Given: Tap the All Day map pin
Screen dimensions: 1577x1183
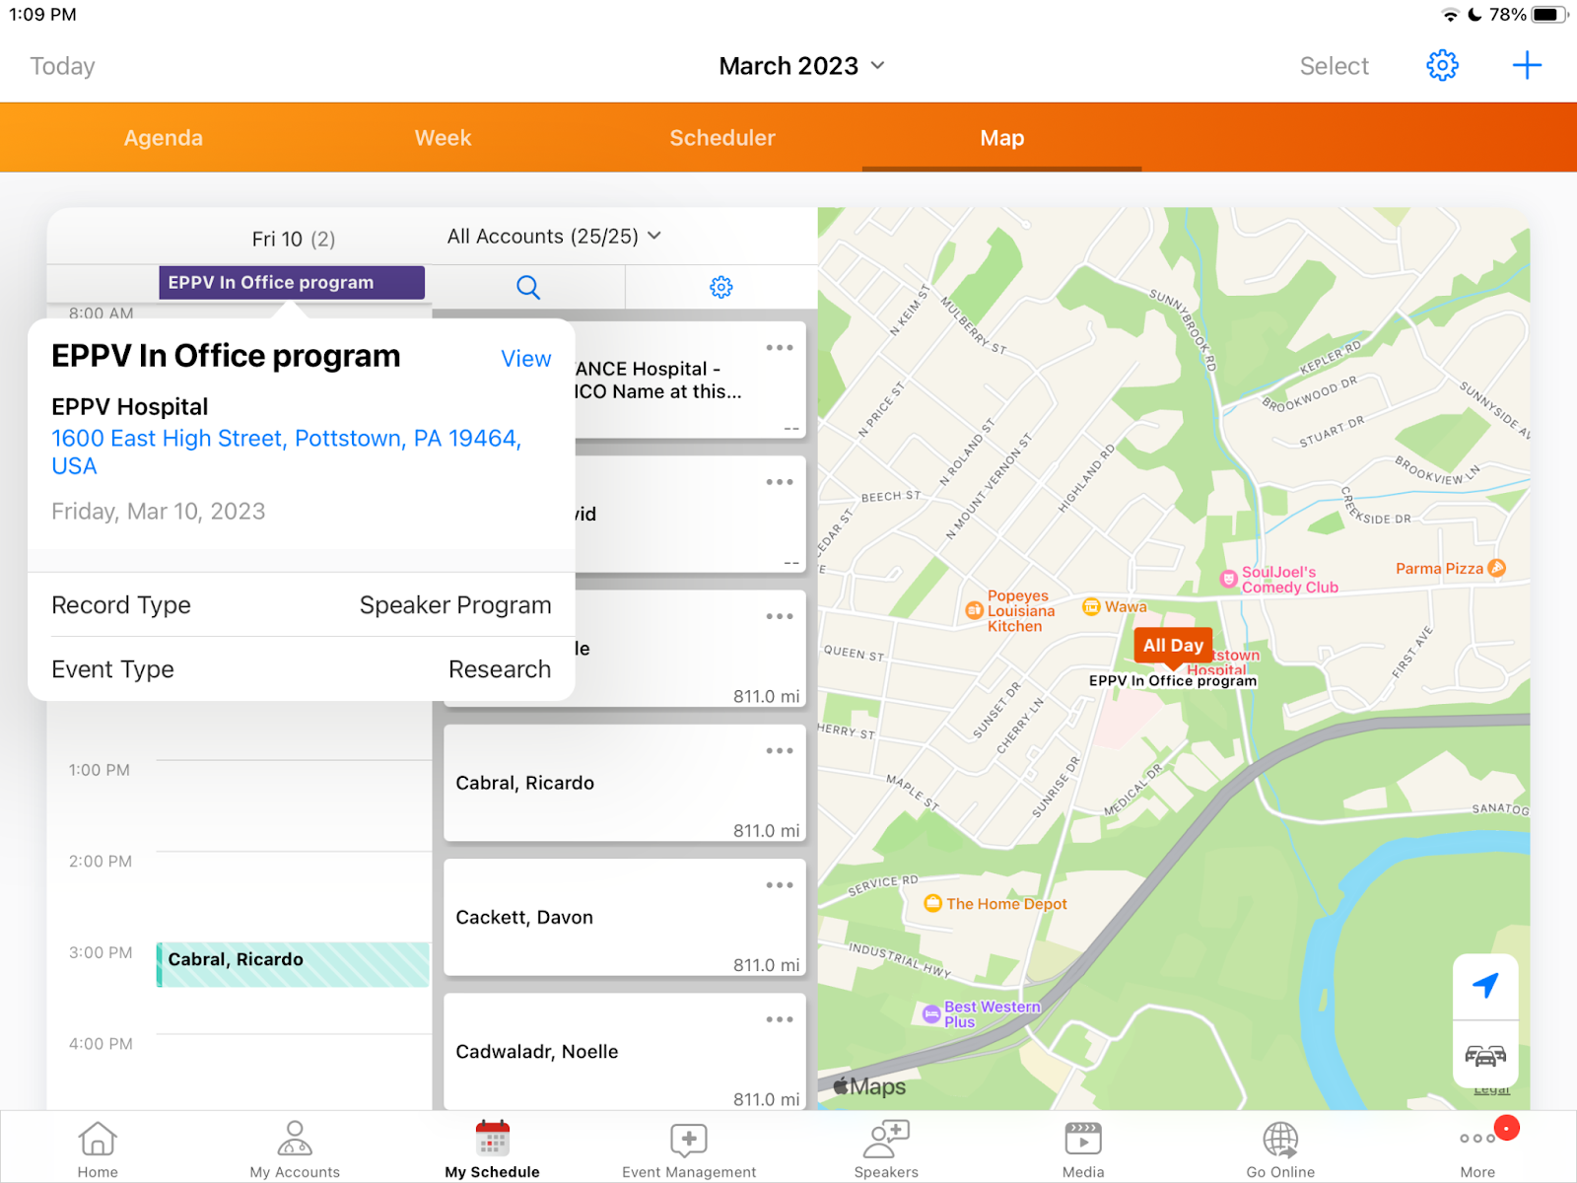Looking at the screenshot, I should pyautogui.click(x=1173, y=646).
